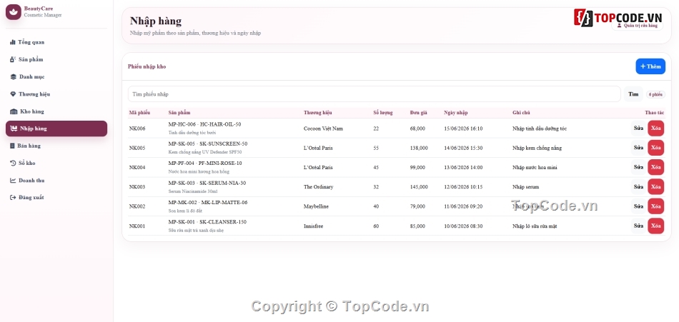
Task: Click the Ngày nhập column header
Action: (x=456, y=113)
